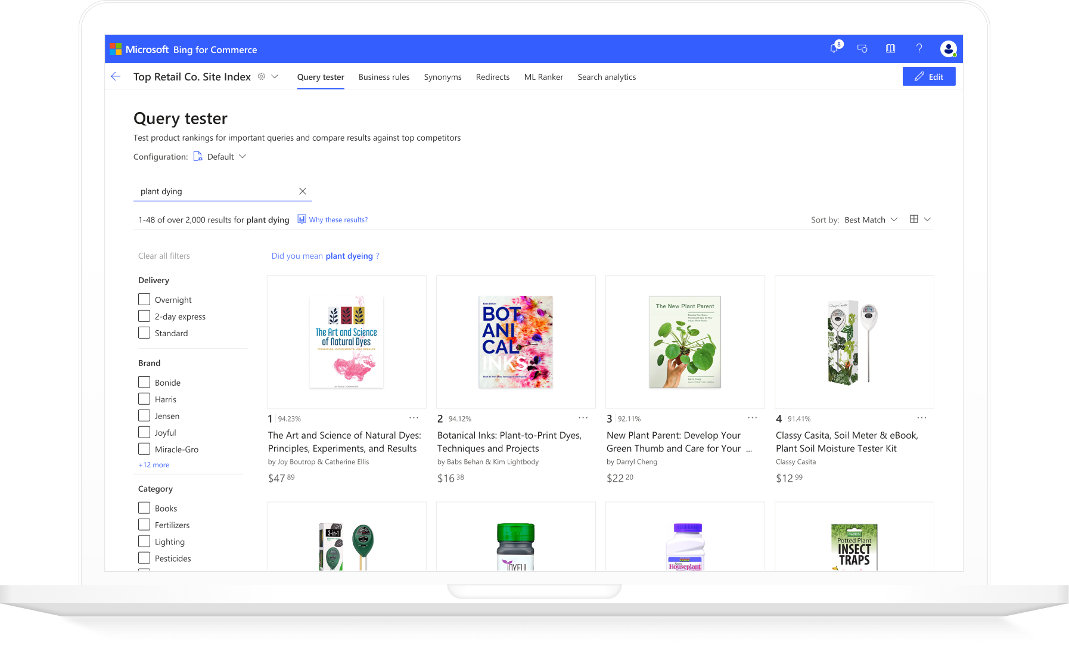Go back with the left arrow
This screenshot has width=1069, height=648.
click(116, 76)
